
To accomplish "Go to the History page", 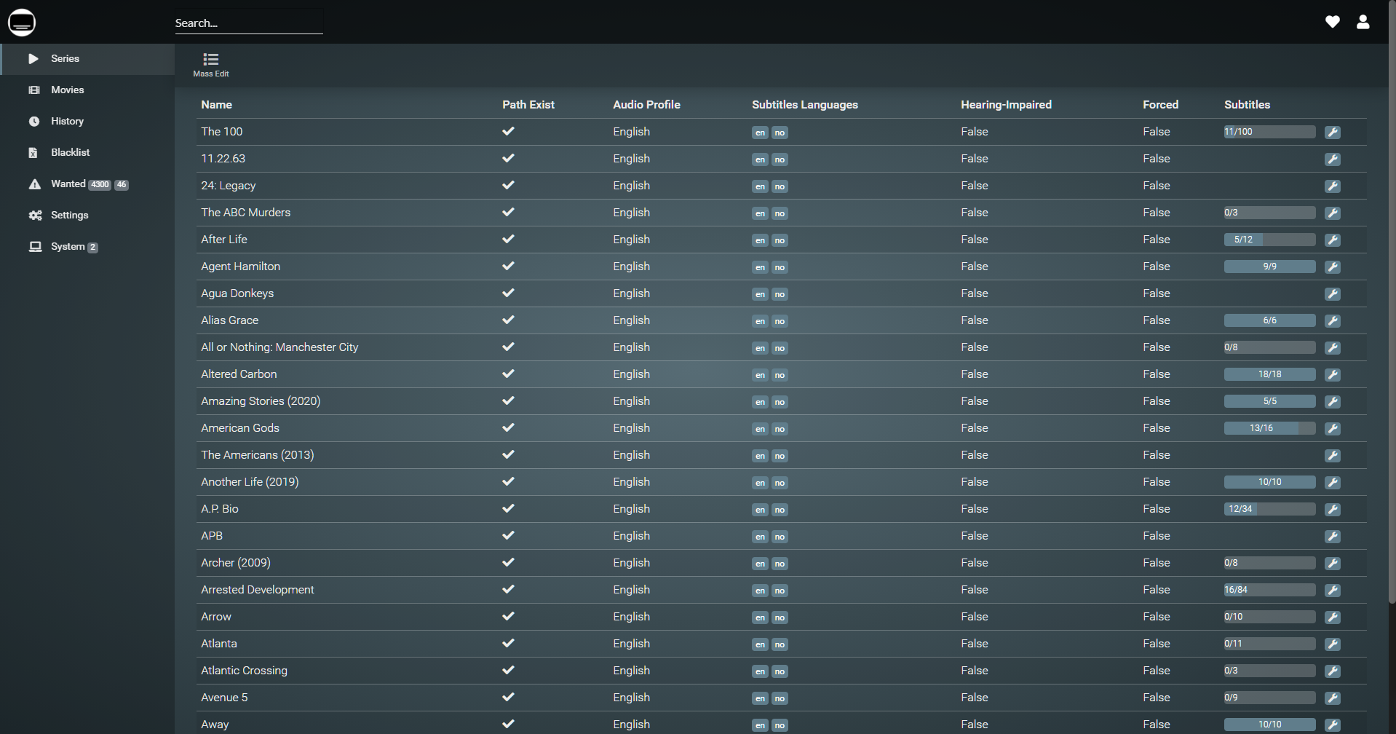I will (67, 121).
